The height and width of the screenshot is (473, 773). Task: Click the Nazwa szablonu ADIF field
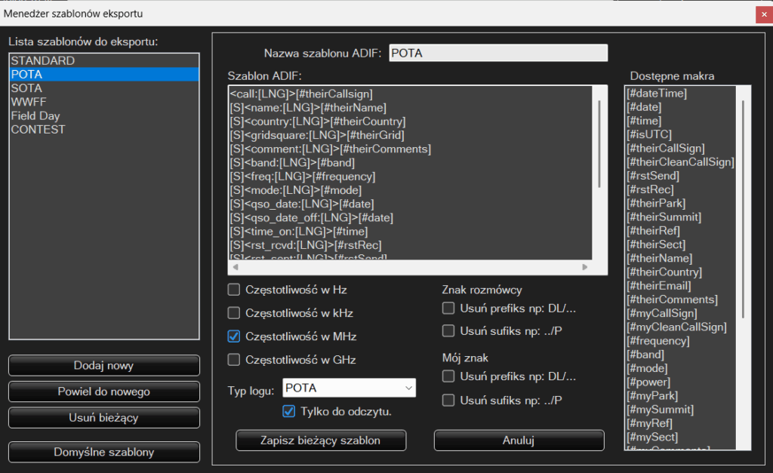tap(498, 53)
